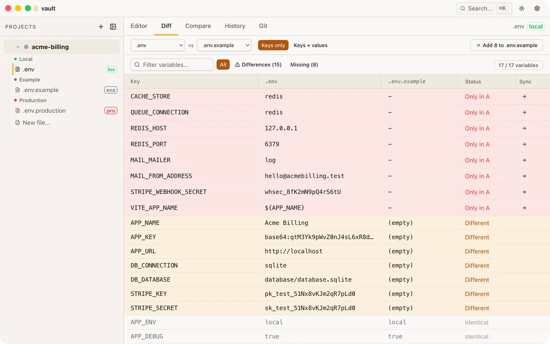Open the Search box in title bar

click(x=483, y=8)
